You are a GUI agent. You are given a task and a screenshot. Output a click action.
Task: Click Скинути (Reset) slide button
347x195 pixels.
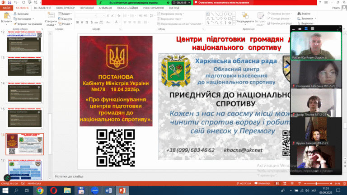(x=65, y=19)
